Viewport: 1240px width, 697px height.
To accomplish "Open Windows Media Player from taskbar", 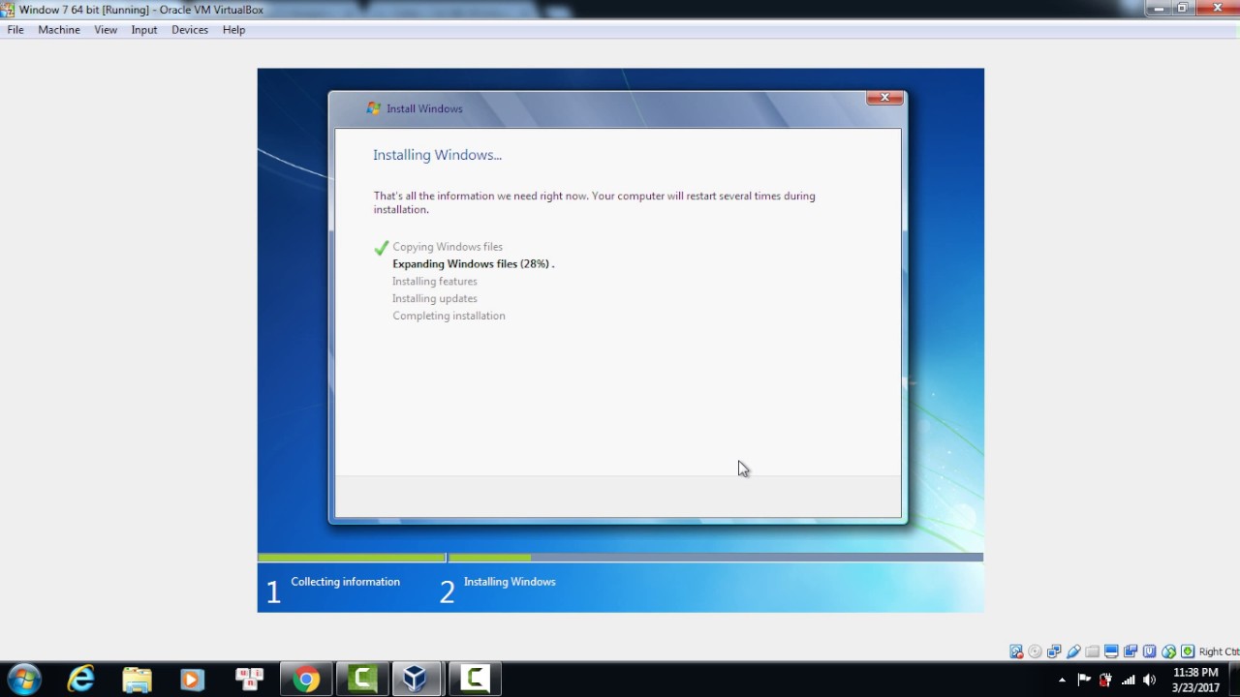I will click(x=193, y=679).
